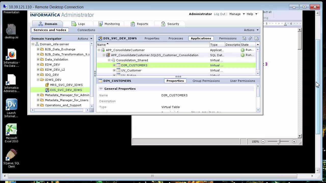Sort by the Type column header
Screen dimensions: 326x183
coord(217,45)
